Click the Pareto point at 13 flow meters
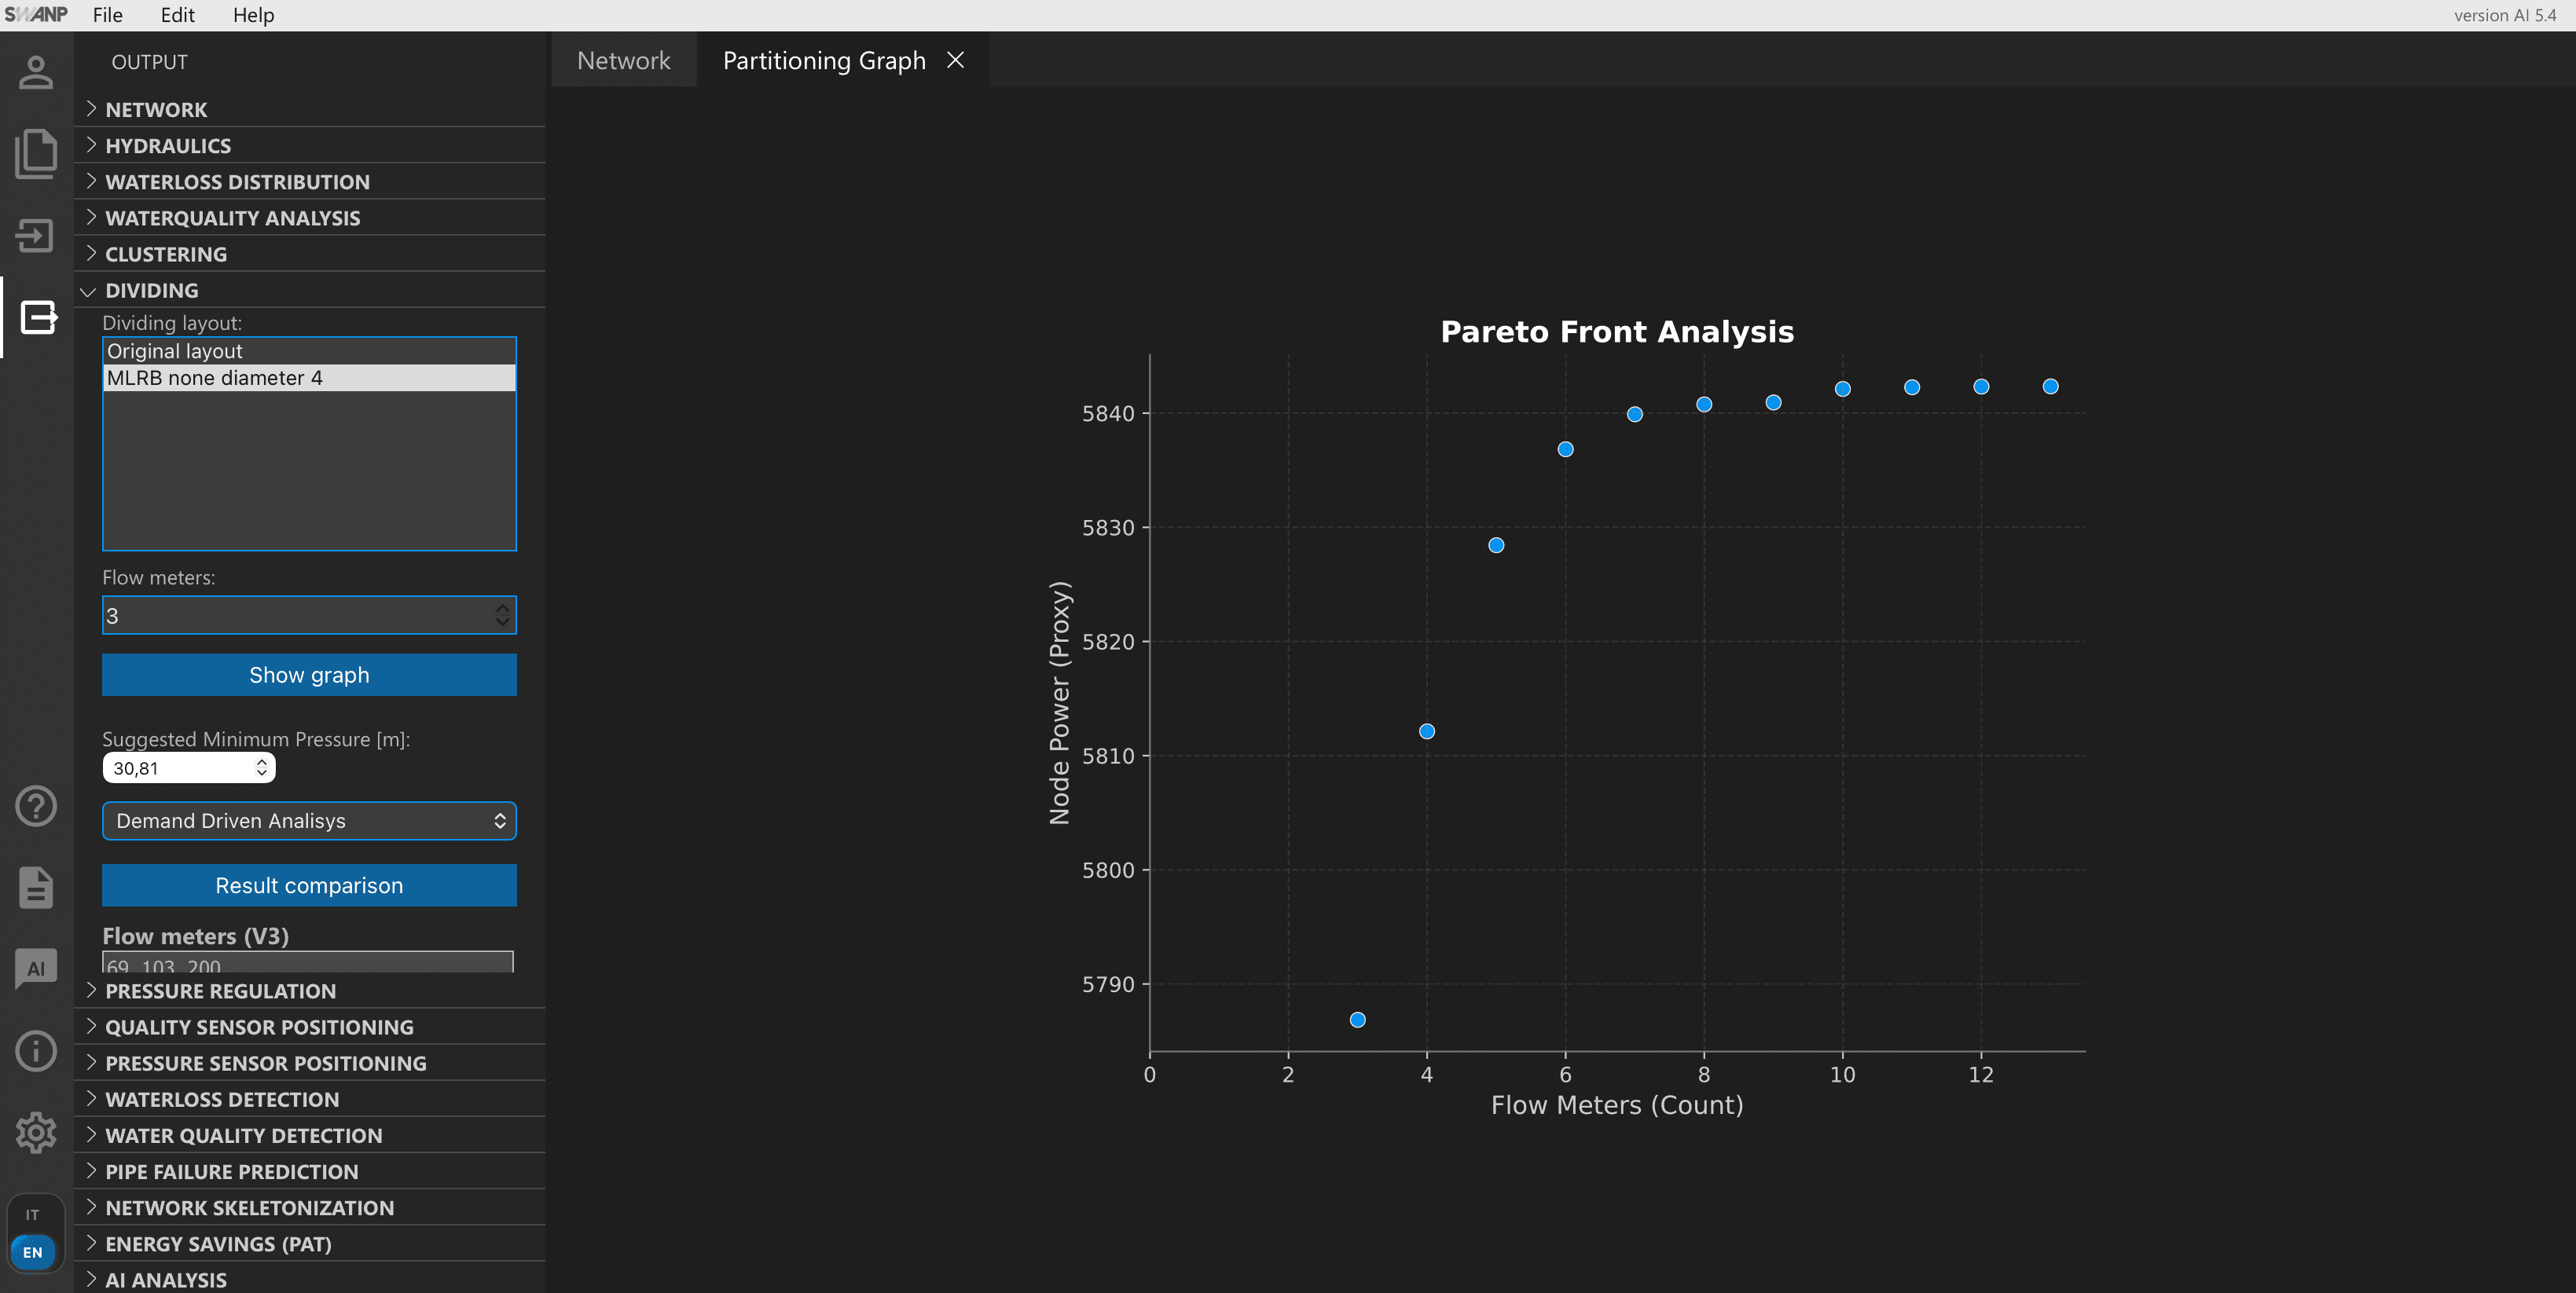The width and height of the screenshot is (2576, 1293). 2050,386
